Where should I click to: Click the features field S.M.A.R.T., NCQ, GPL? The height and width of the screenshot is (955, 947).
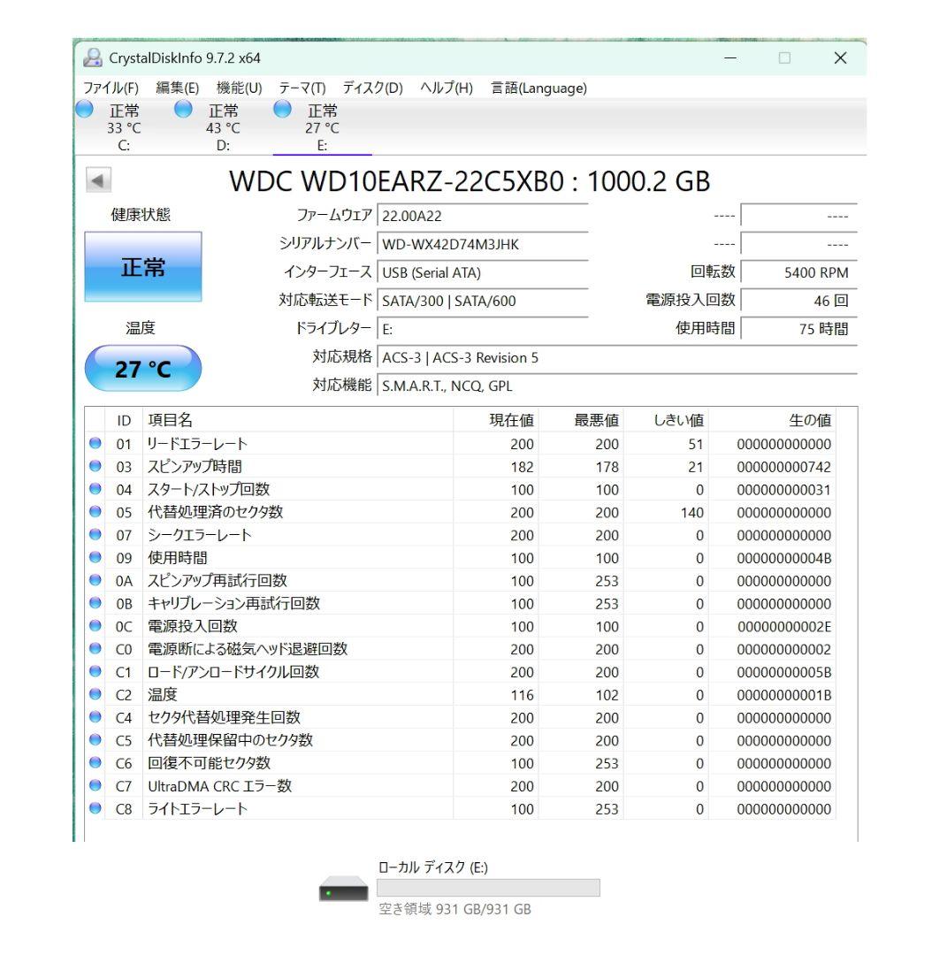[617, 386]
